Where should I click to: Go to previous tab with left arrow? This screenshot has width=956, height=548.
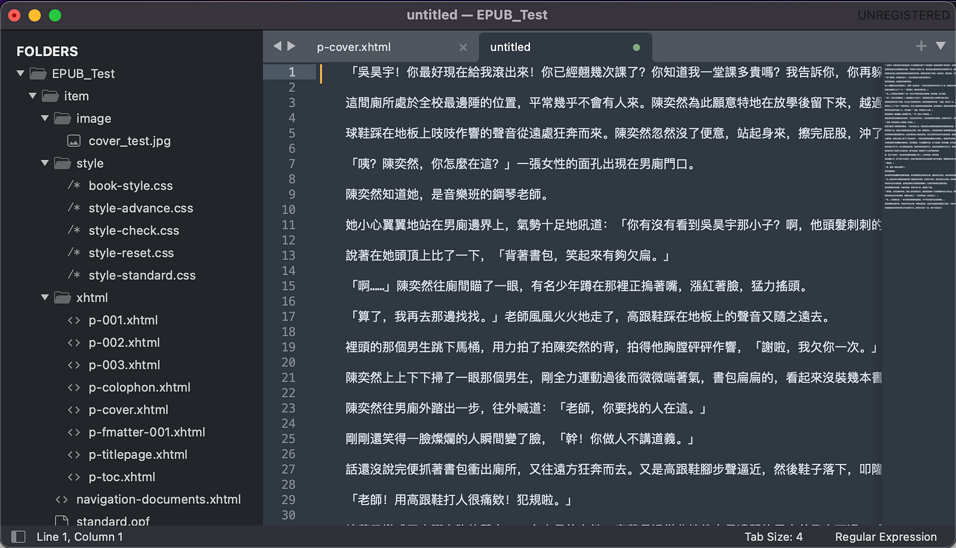coord(277,46)
